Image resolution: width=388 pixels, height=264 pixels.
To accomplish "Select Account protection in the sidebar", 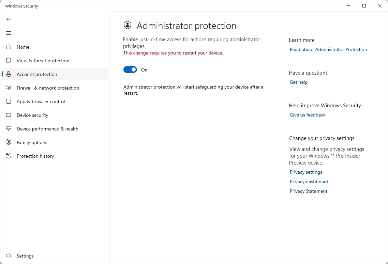I will coord(37,74).
